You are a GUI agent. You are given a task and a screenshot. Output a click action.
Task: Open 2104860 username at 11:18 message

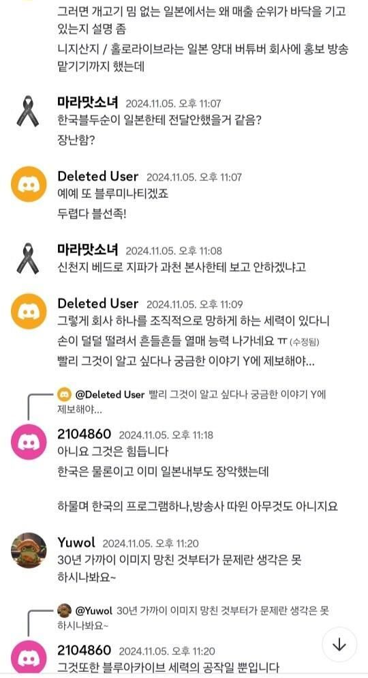[85, 434]
